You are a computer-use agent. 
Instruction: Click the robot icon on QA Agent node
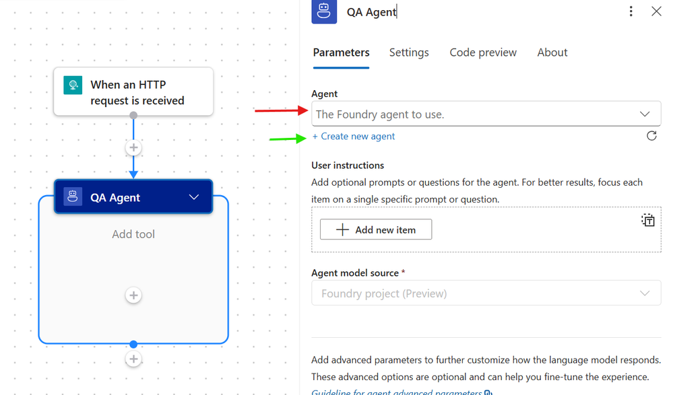(73, 197)
